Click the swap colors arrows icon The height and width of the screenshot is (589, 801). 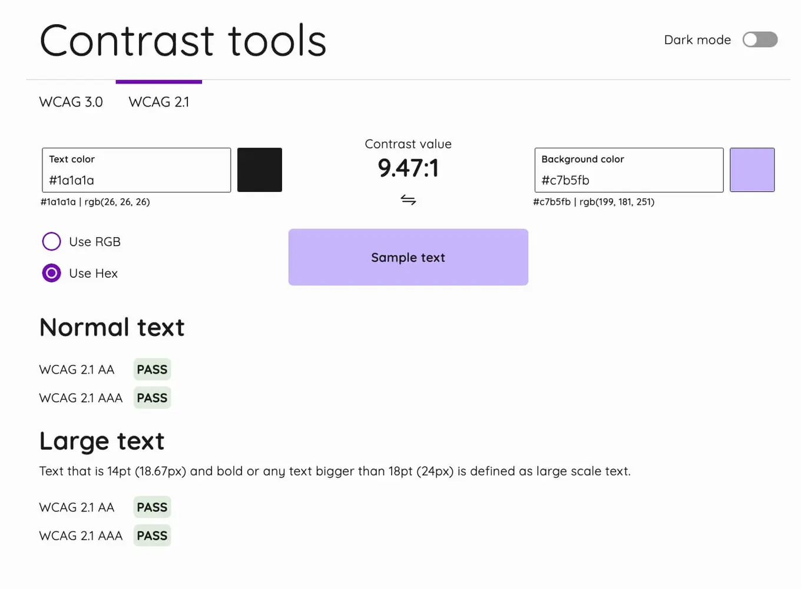408,200
